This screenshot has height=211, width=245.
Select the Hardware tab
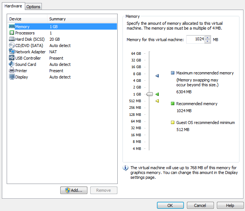(13, 6)
